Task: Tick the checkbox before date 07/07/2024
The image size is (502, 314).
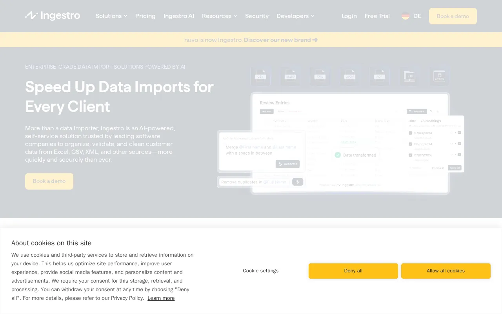Action: tap(410, 155)
